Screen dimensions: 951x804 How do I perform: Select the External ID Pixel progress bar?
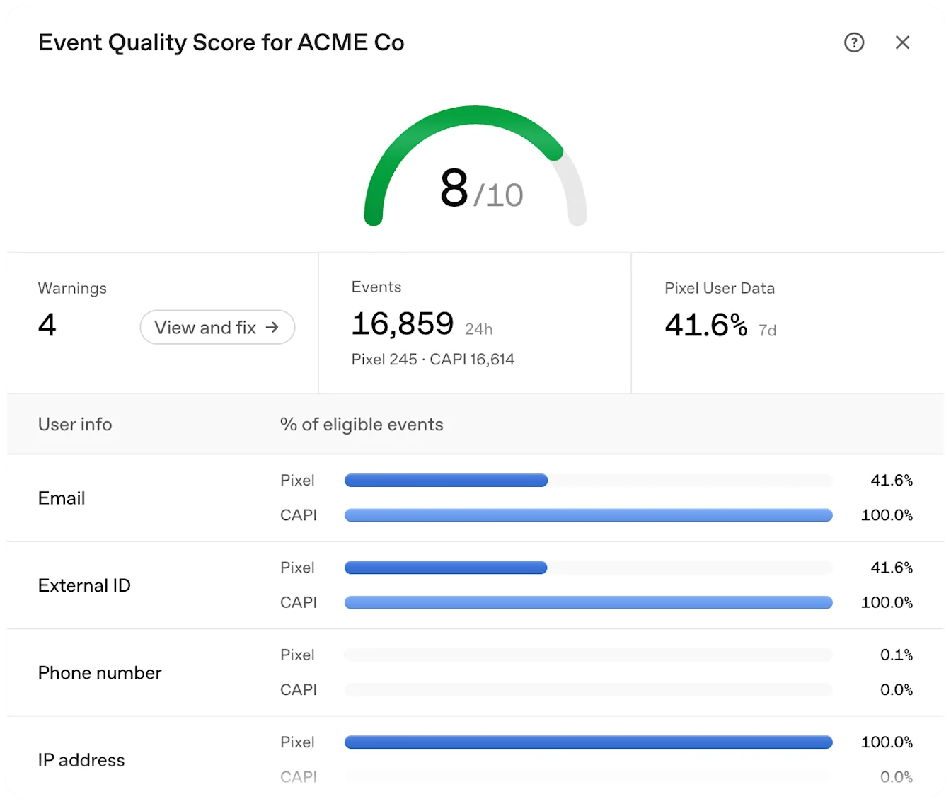[x=588, y=568]
